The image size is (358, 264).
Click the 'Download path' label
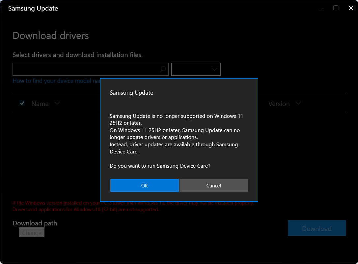point(35,223)
